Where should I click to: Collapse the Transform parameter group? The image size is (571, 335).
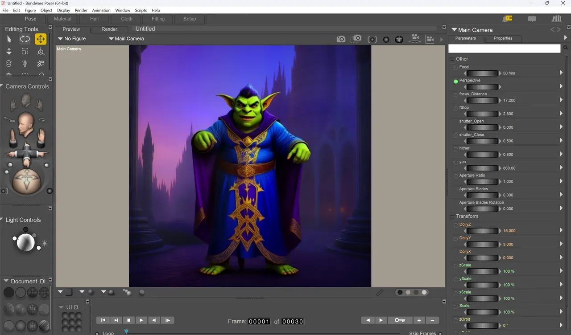452,217
